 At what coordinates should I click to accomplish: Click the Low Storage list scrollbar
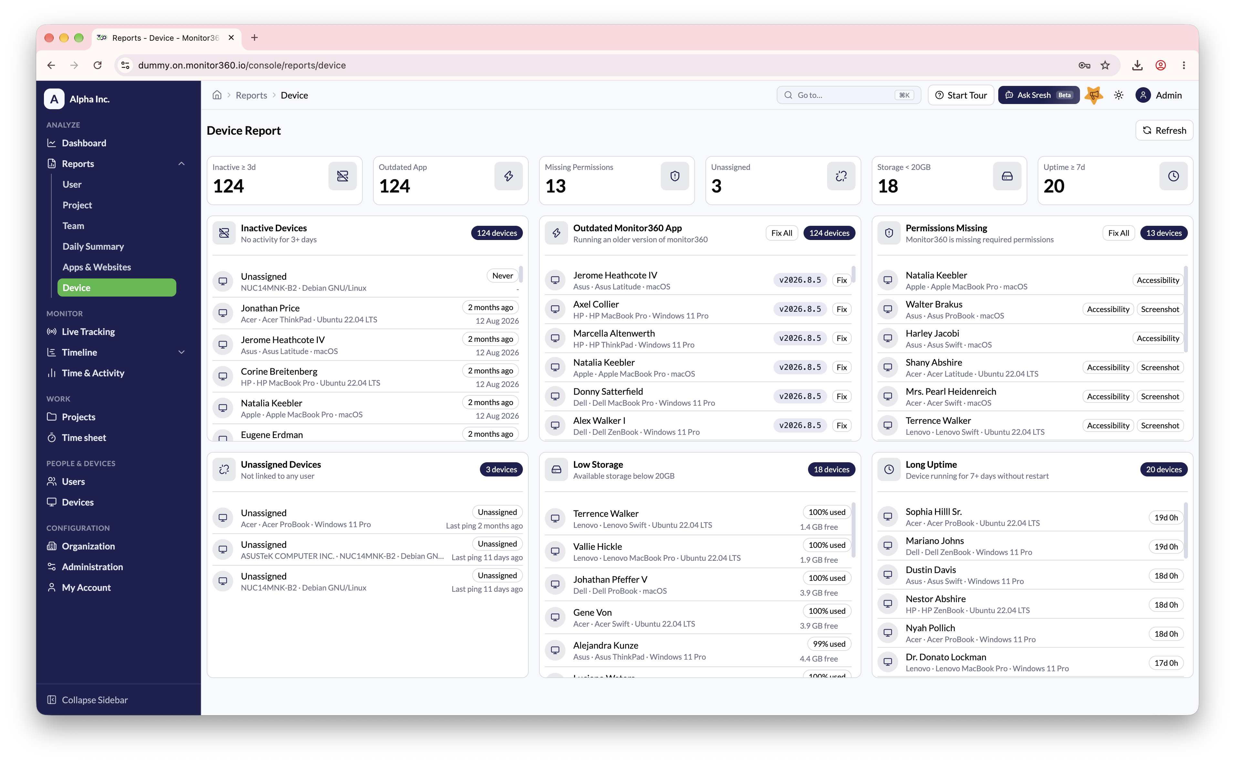point(853,530)
